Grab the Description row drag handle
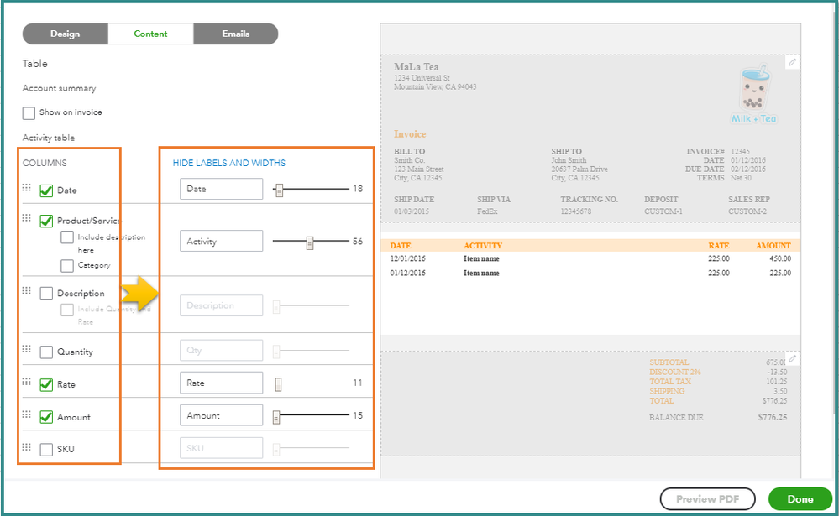This screenshot has width=839, height=516. [26, 290]
